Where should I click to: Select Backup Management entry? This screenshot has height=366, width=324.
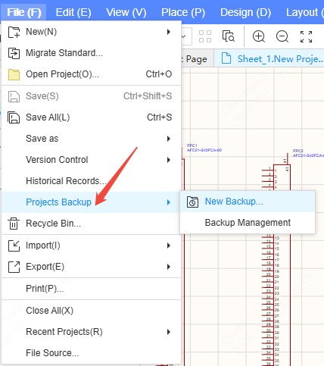click(248, 223)
